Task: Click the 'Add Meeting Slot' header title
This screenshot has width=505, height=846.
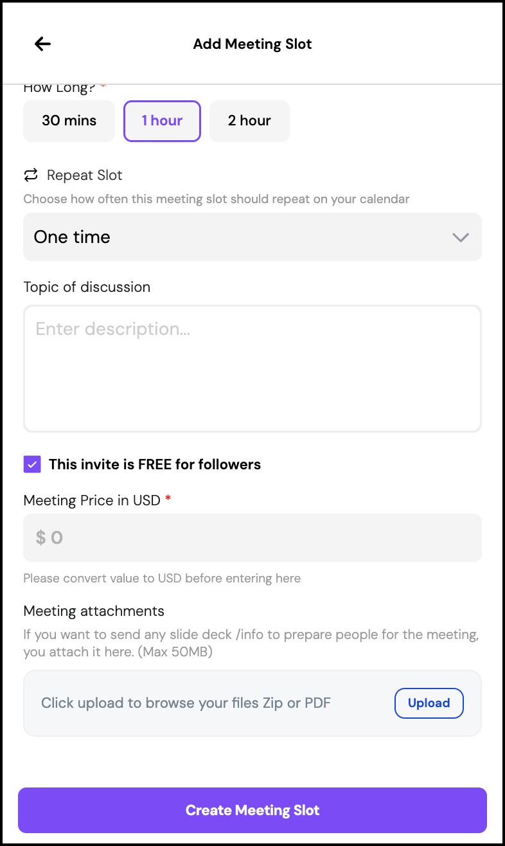Action: 253,44
